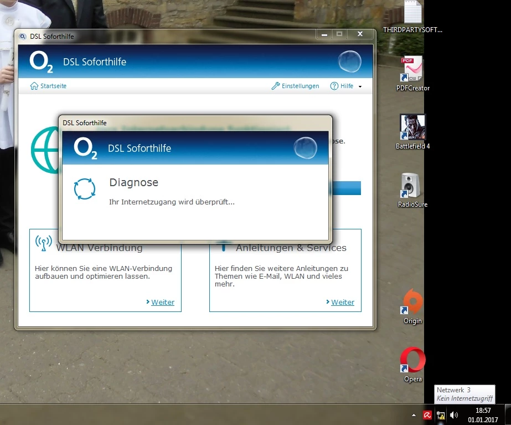The width and height of the screenshot is (511, 425).
Task: Expand the Hilfe dropdown arrow
Action: pos(360,86)
